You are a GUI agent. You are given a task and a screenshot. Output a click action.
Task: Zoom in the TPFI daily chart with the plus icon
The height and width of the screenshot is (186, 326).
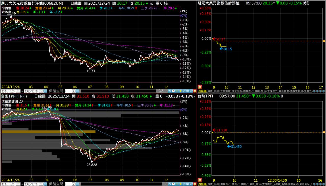point(180,184)
